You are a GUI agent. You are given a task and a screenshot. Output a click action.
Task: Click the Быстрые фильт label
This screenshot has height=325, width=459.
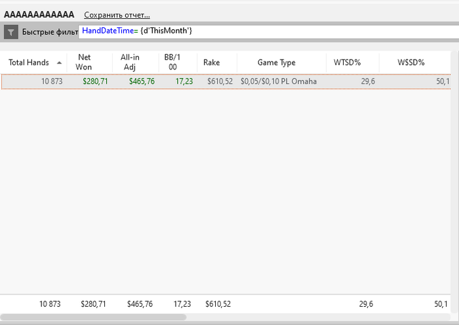pos(50,32)
